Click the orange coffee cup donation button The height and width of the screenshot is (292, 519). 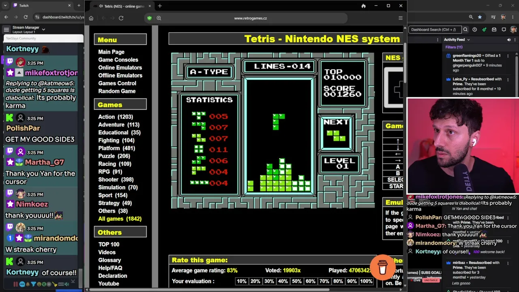point(382,268)
